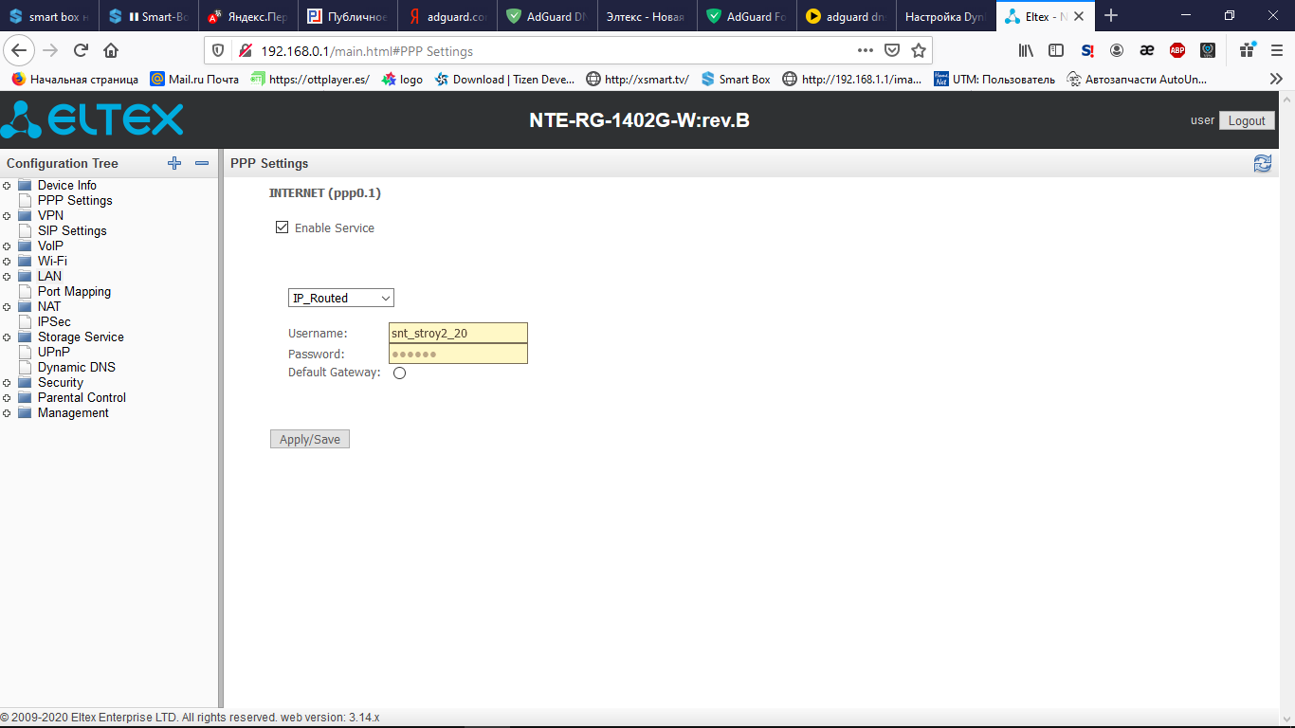Open IPSec in the configuration tree
Screen dimensions: 1295x728
click(54, 322)
